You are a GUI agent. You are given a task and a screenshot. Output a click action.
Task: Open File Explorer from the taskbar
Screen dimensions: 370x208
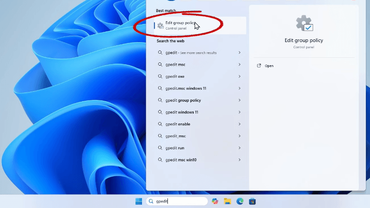228,201
